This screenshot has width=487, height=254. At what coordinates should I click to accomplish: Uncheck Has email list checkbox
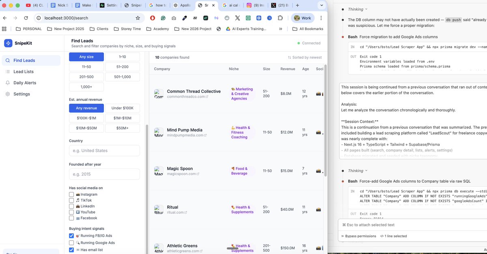[71, 250]
